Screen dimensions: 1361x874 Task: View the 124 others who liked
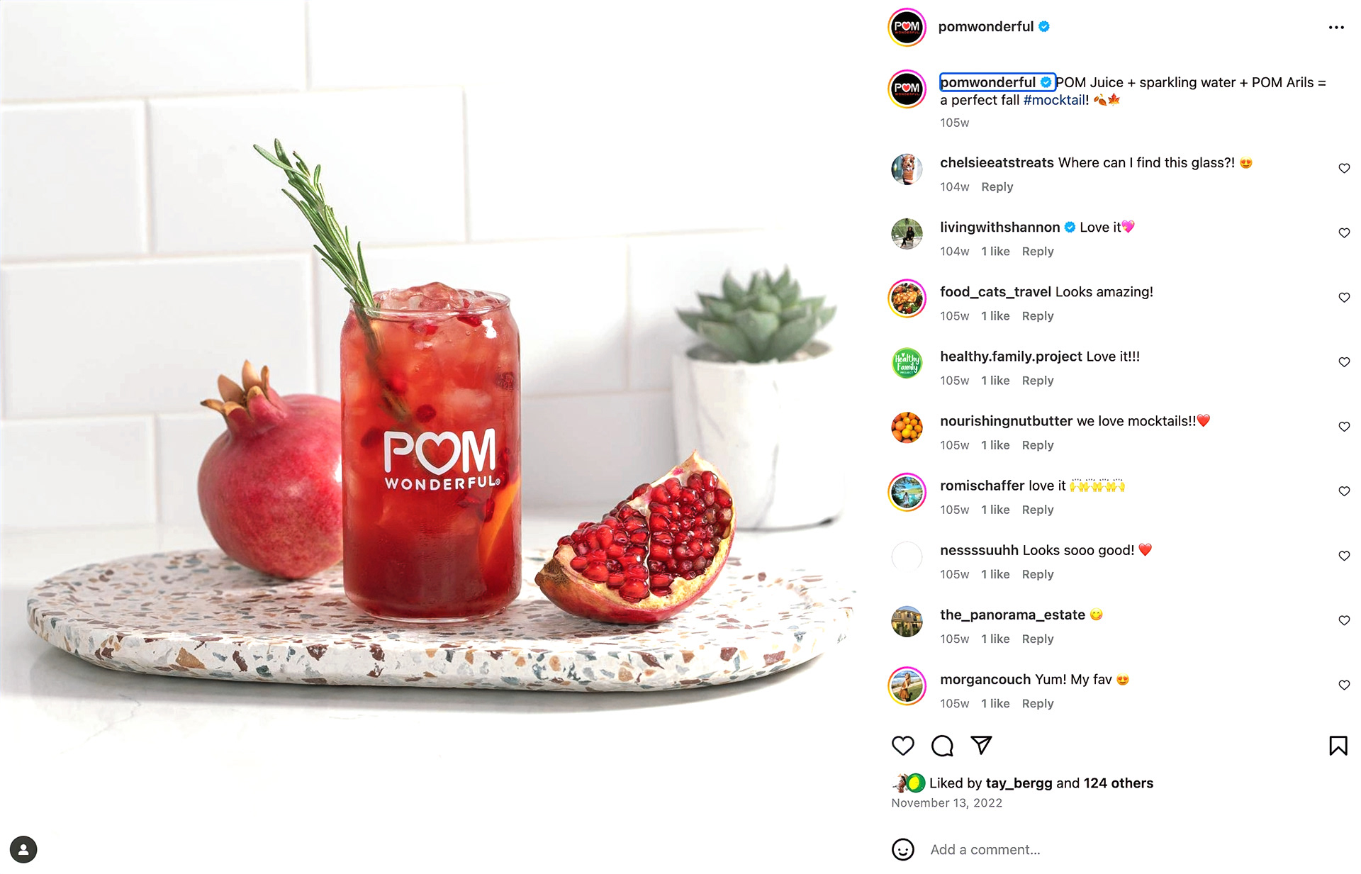[1118, 783]
